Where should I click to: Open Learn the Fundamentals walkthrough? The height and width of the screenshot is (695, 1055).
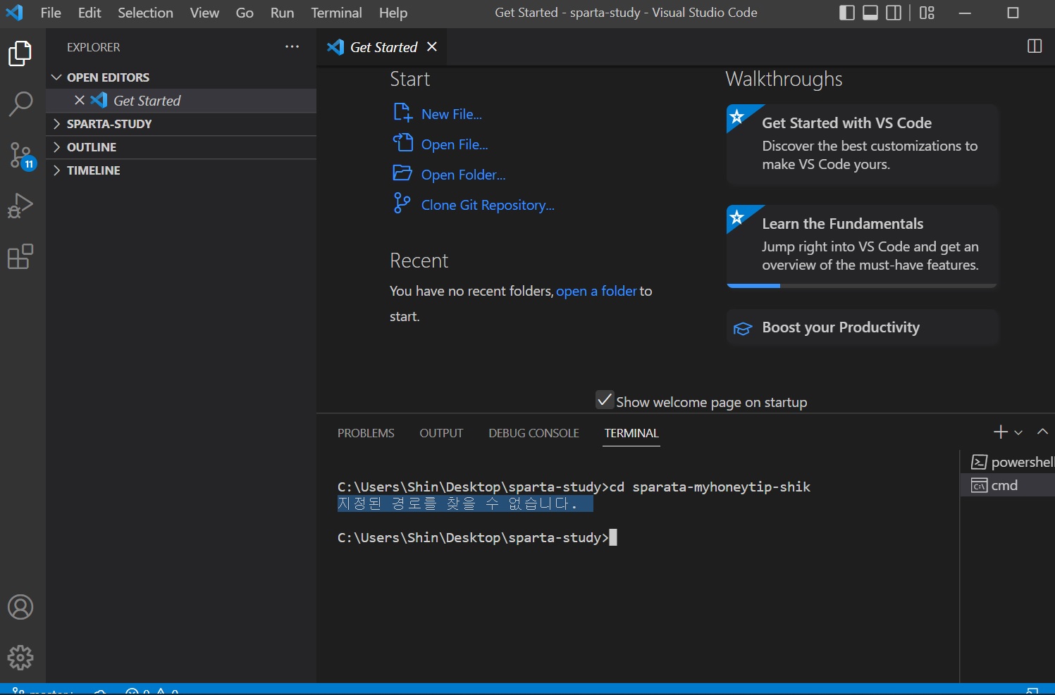[x=862, y=246]
